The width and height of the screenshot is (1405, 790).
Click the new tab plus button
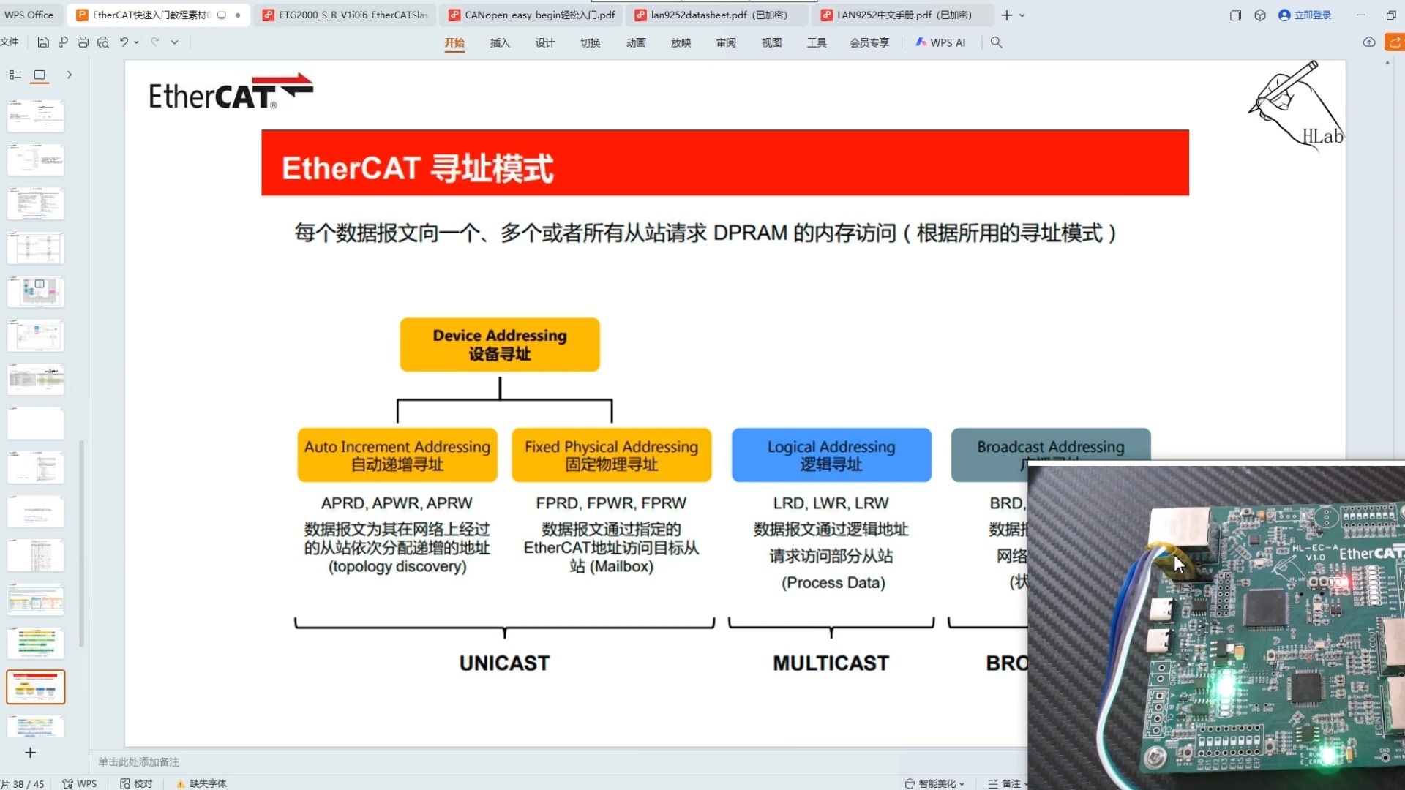[x=1007, y=15]
